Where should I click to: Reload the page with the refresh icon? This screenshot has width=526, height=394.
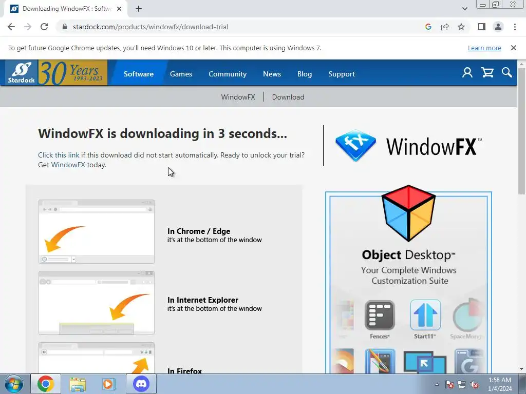click(x=44, y=27)
